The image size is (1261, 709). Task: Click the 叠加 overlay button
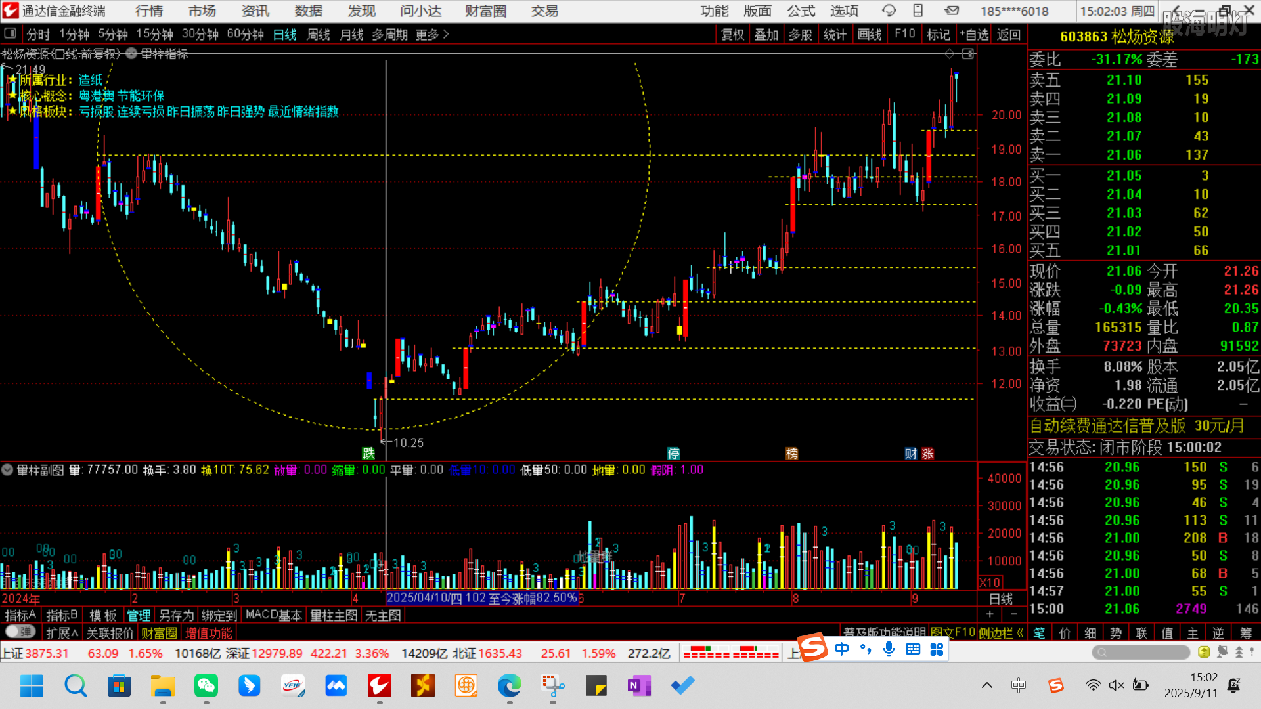tap(766, 34)
